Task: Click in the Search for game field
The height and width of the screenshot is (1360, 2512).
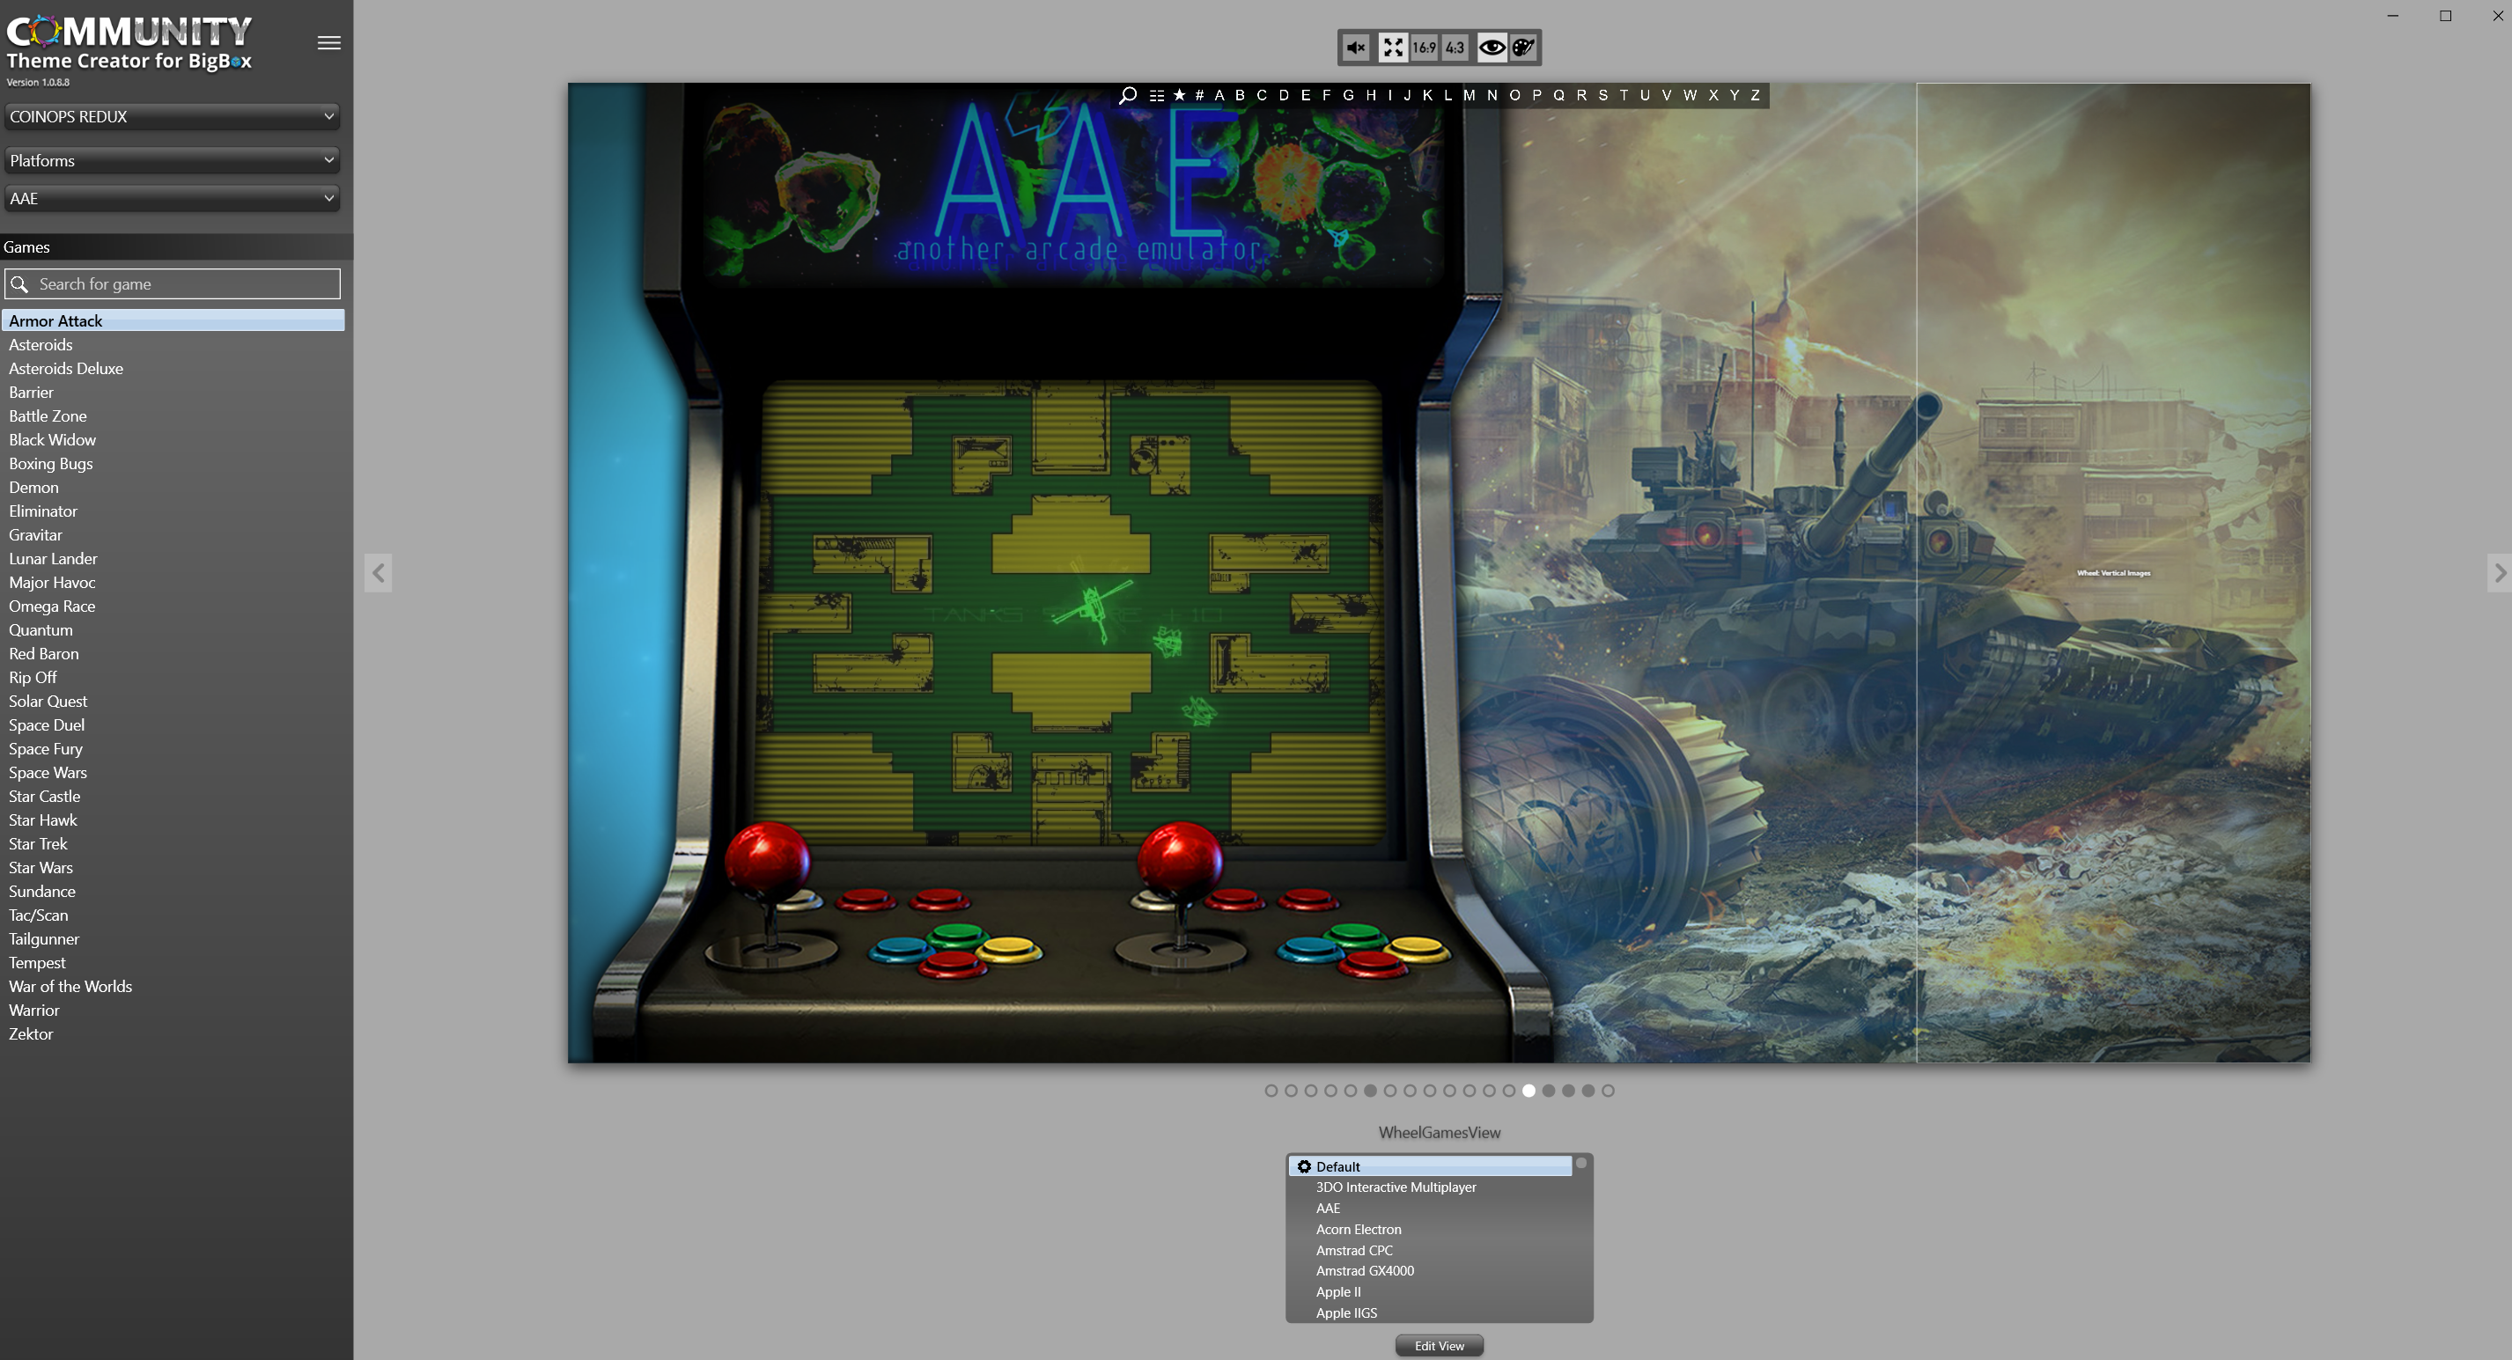Action: [173, 283]
